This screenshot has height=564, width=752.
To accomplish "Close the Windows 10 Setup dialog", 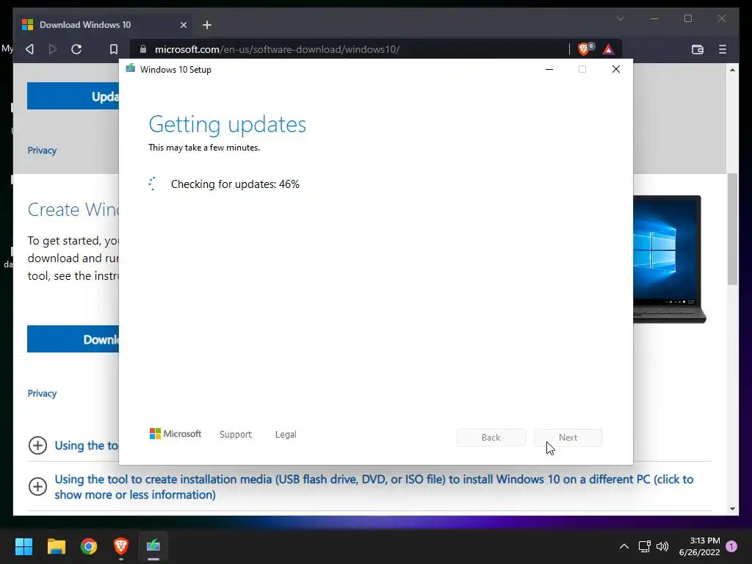I will tap(616, 69).
